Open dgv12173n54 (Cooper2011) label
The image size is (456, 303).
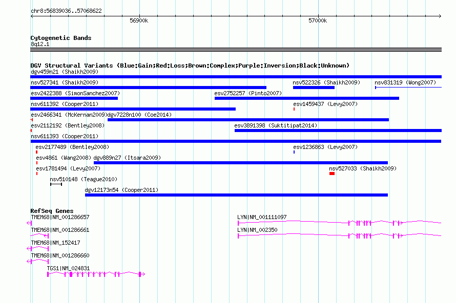[121, 190]
